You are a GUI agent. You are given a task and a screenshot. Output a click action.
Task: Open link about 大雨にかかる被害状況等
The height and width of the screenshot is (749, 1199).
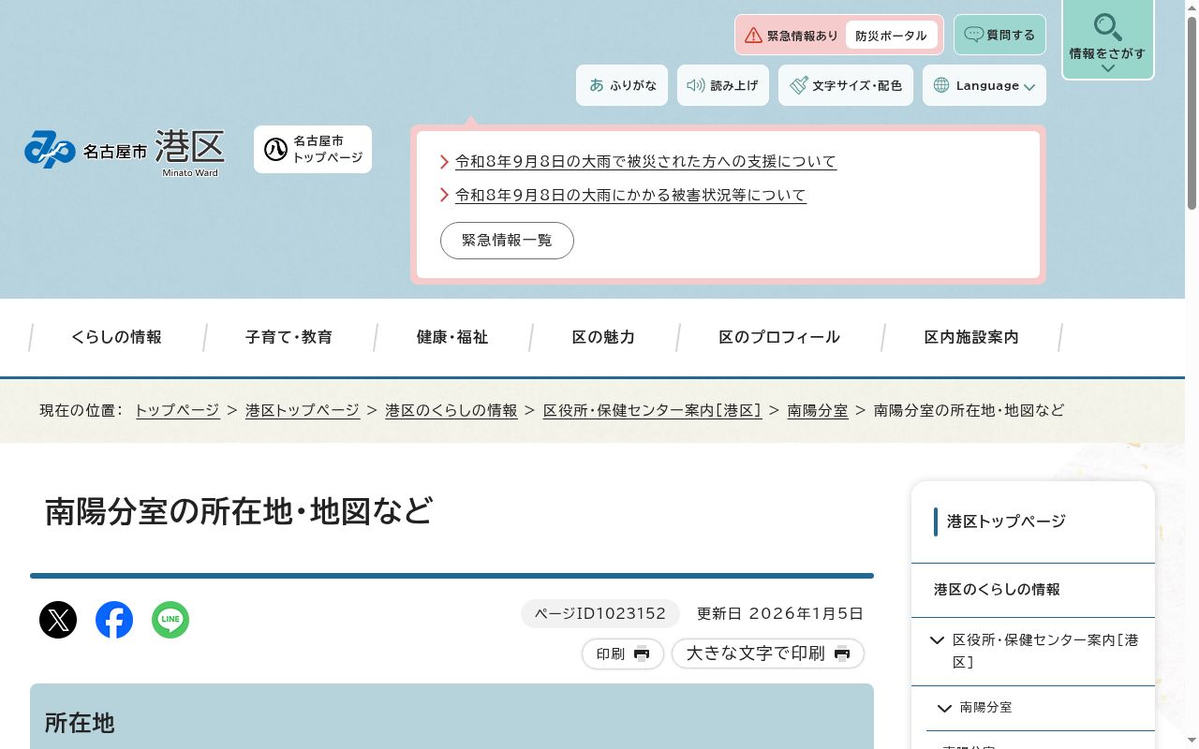[630, 195]
